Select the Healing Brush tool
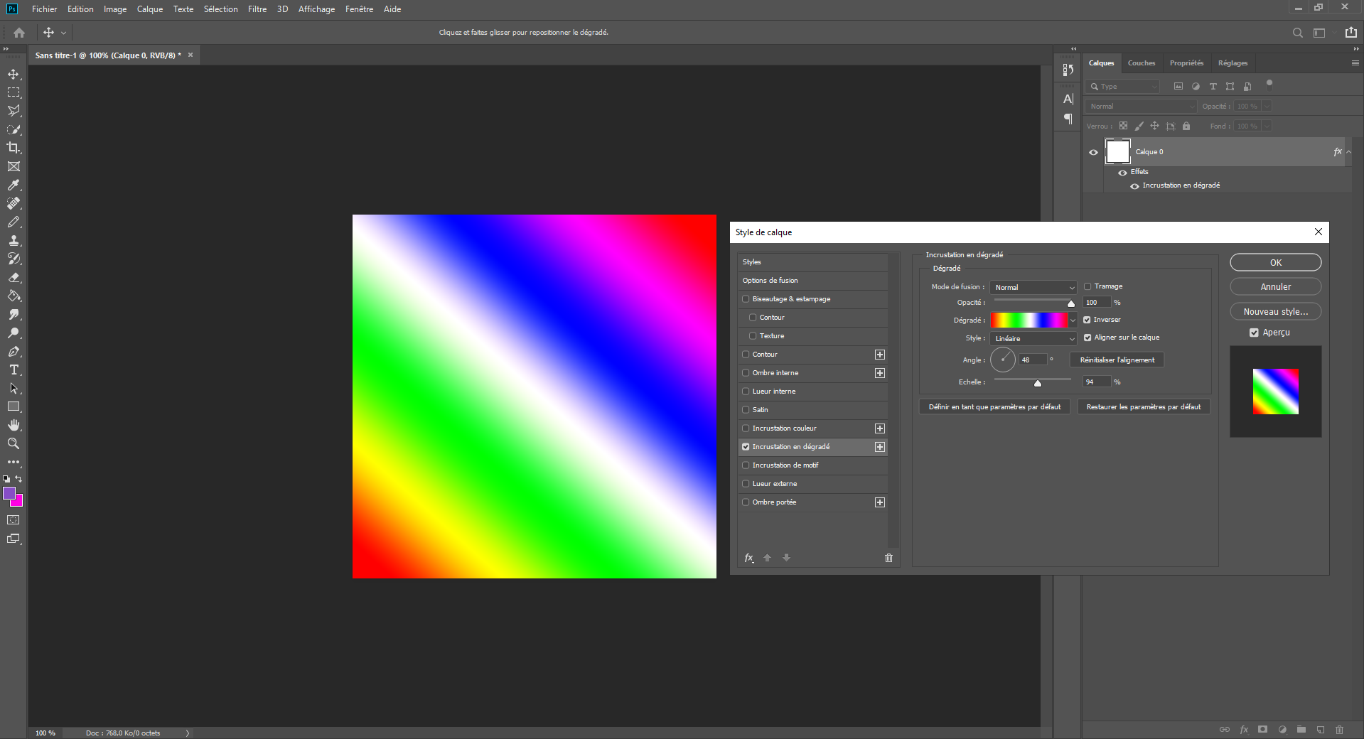 click(x=14, y=203)
